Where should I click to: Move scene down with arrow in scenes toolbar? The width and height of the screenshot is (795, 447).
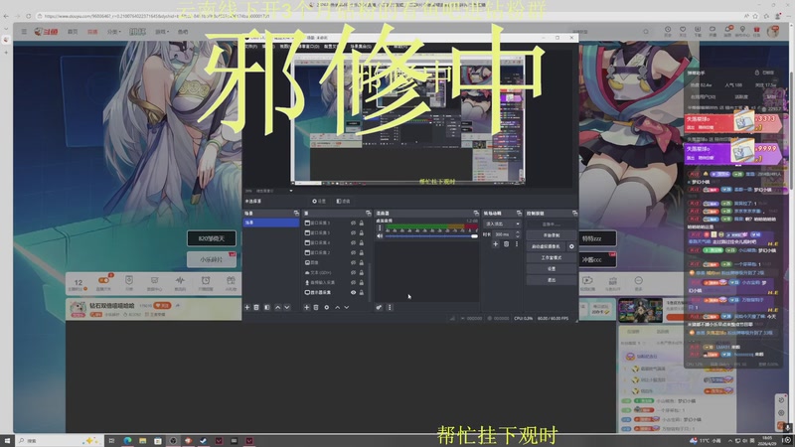coord(287,308)
